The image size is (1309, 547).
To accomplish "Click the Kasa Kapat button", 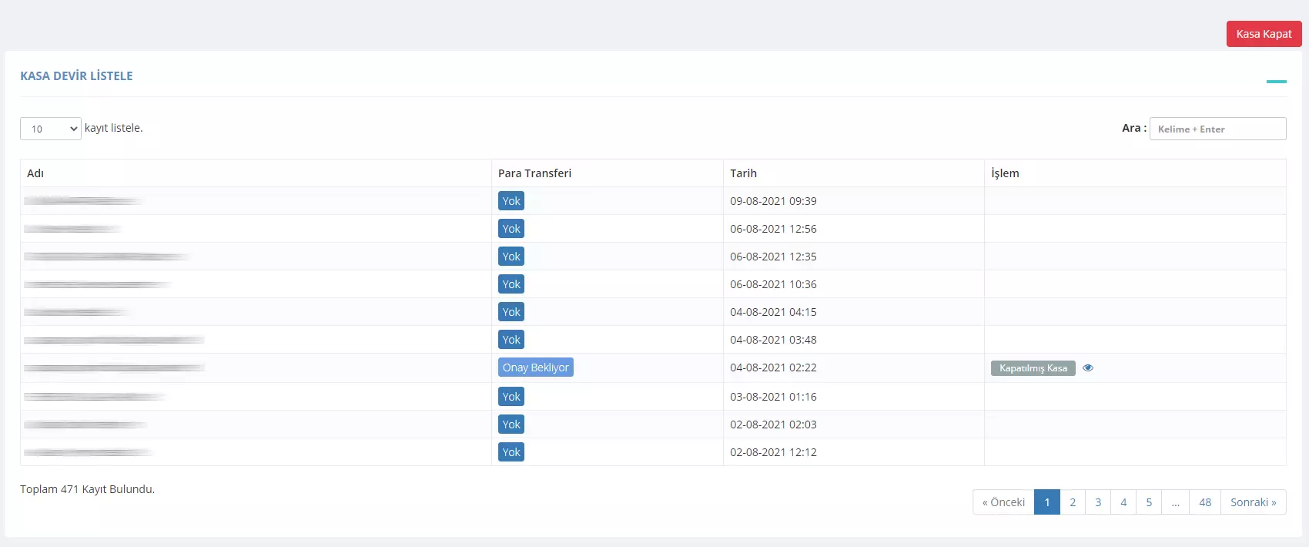I will pos(1264,34).
